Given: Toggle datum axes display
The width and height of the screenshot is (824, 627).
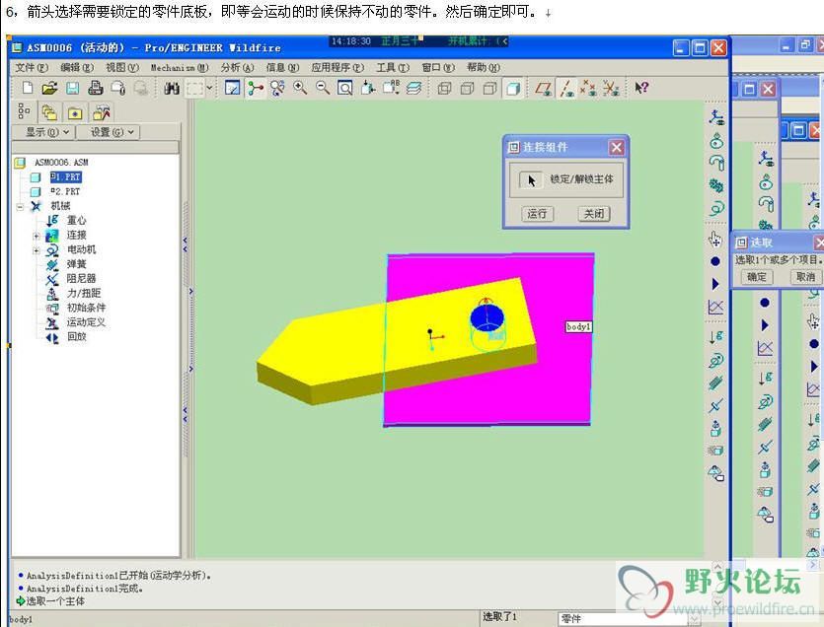Looking at the screenshot, I should tap(566, 88).
